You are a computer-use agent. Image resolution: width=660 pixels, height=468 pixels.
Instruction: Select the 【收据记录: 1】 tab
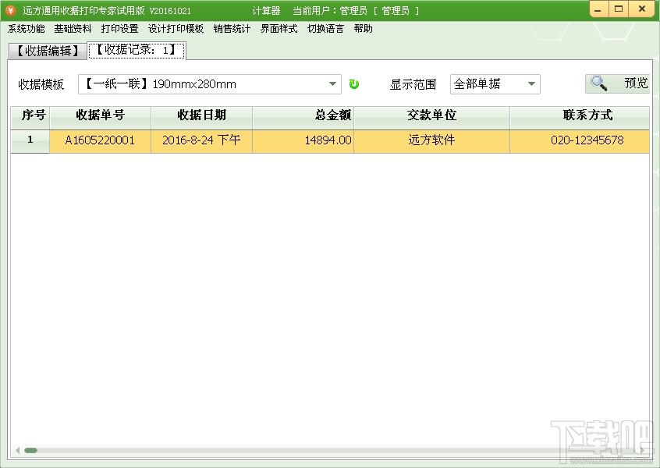(137, 51)
